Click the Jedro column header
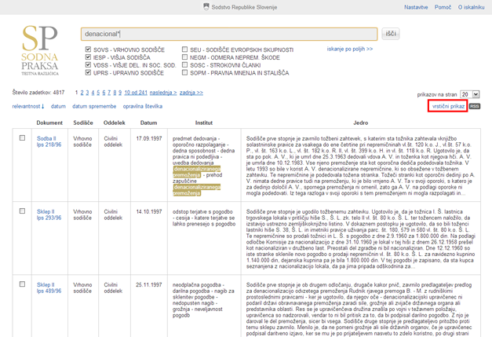This screenshot has height=337, width=492. click(x=361, y=123)
